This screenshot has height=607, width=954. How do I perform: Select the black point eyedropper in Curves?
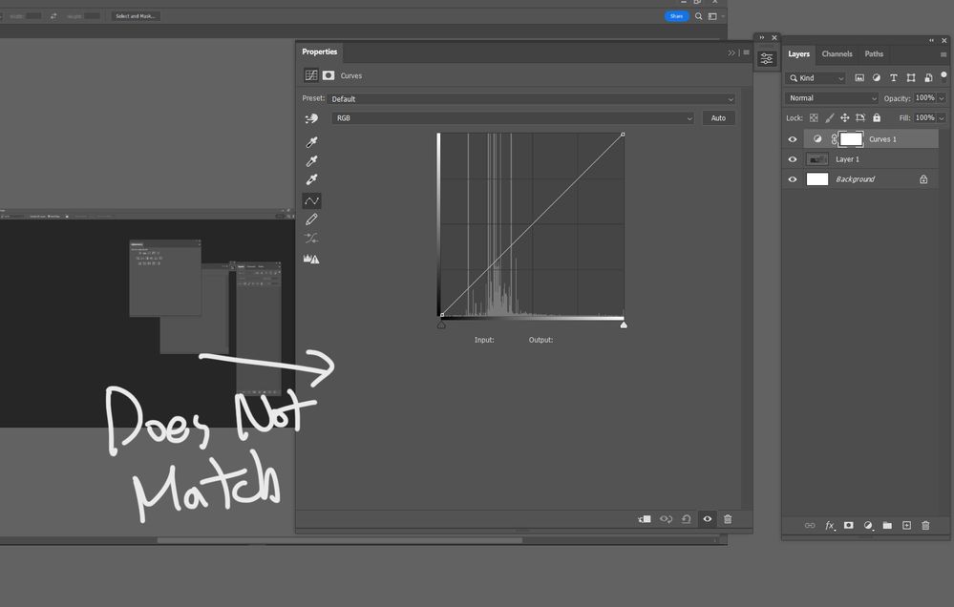point(310,141)
